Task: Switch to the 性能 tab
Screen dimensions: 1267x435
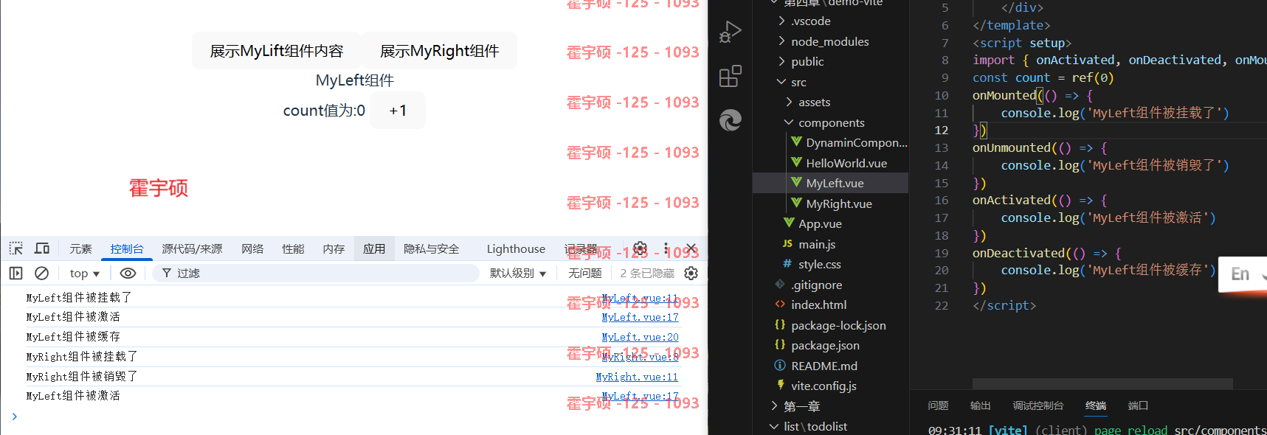Action: tap(293, 248)
